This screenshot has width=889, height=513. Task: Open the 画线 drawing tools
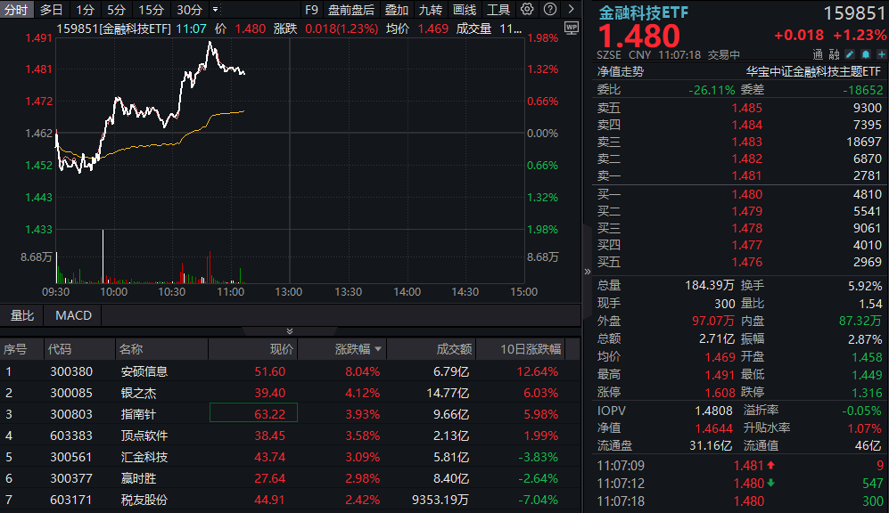pos(465,10)
